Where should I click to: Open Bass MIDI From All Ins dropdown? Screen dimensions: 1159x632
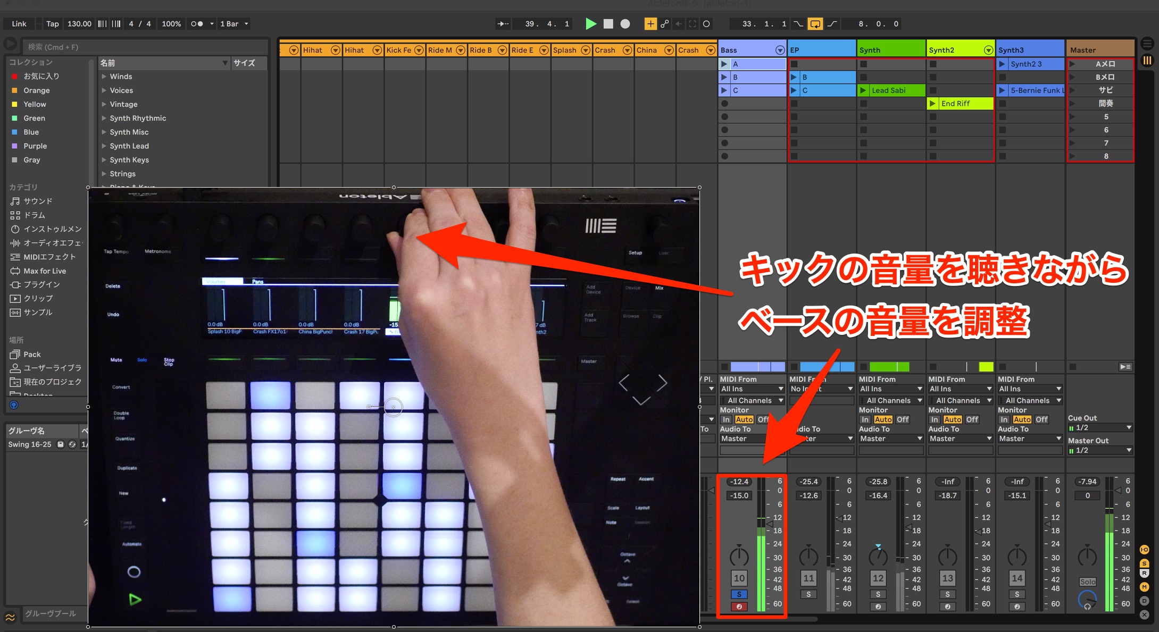click(752, 389)
